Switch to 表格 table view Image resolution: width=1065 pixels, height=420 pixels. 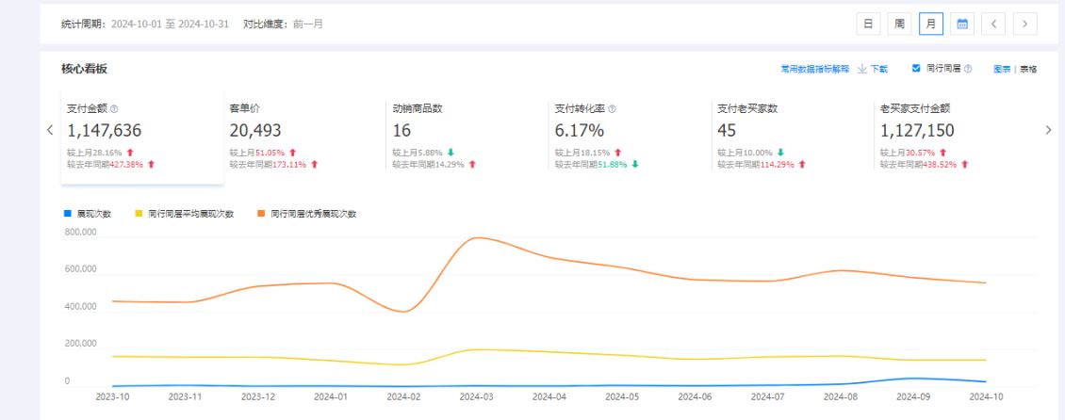(x=1028, y=69)
